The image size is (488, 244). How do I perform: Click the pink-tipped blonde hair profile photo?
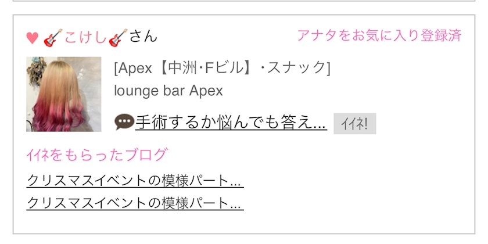pos(64,94)
